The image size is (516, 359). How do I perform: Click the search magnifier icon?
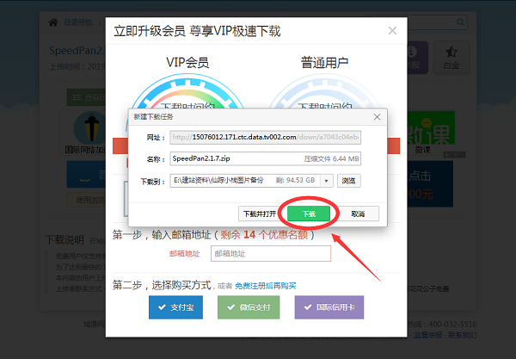click(460, 22)
